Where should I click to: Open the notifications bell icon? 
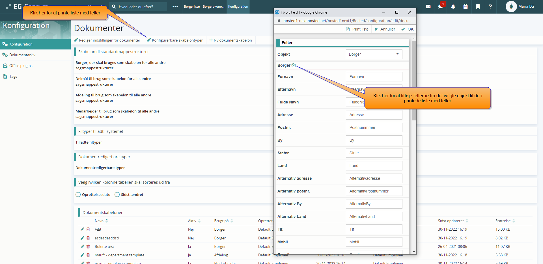pos(453,7)
